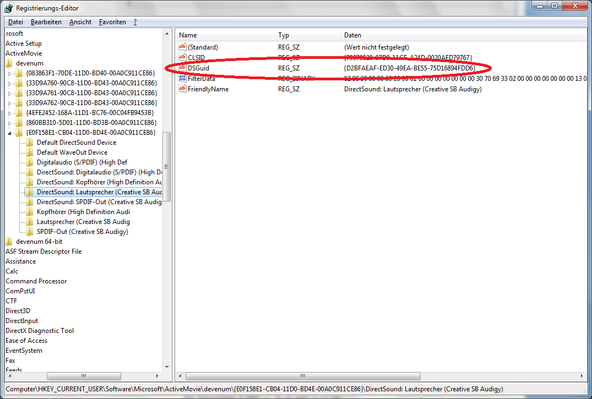Click the (Standard) string value icon

pos(182,47)
